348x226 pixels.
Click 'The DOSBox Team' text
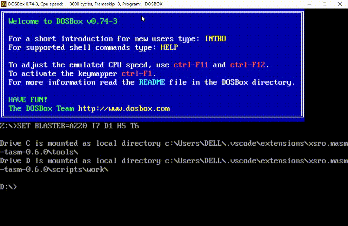click(x=41, y=109)
